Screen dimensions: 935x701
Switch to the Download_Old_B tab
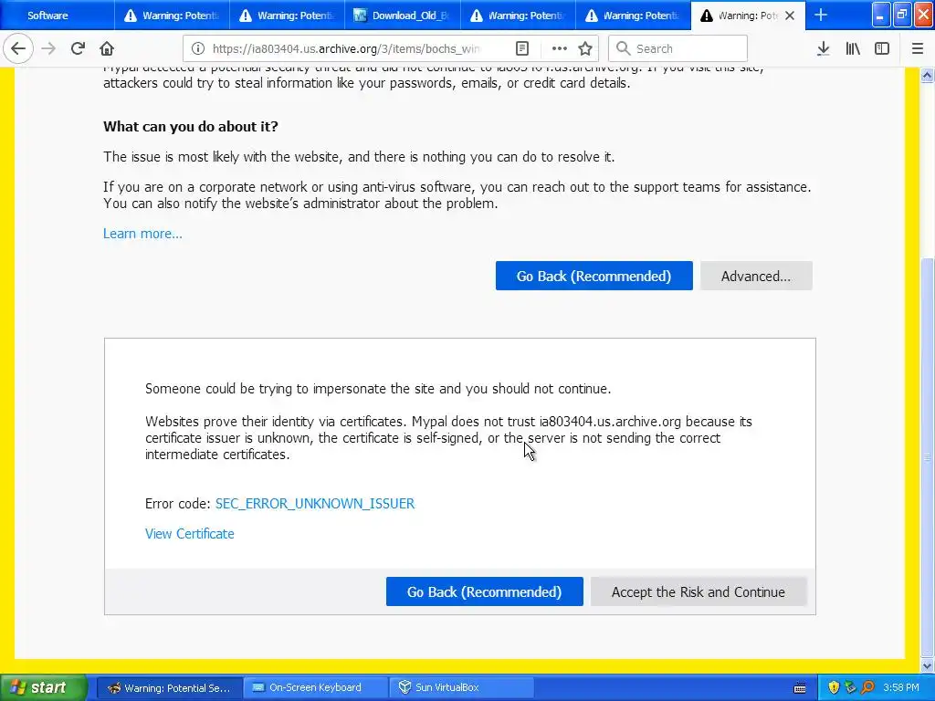[x=403, y=16]
